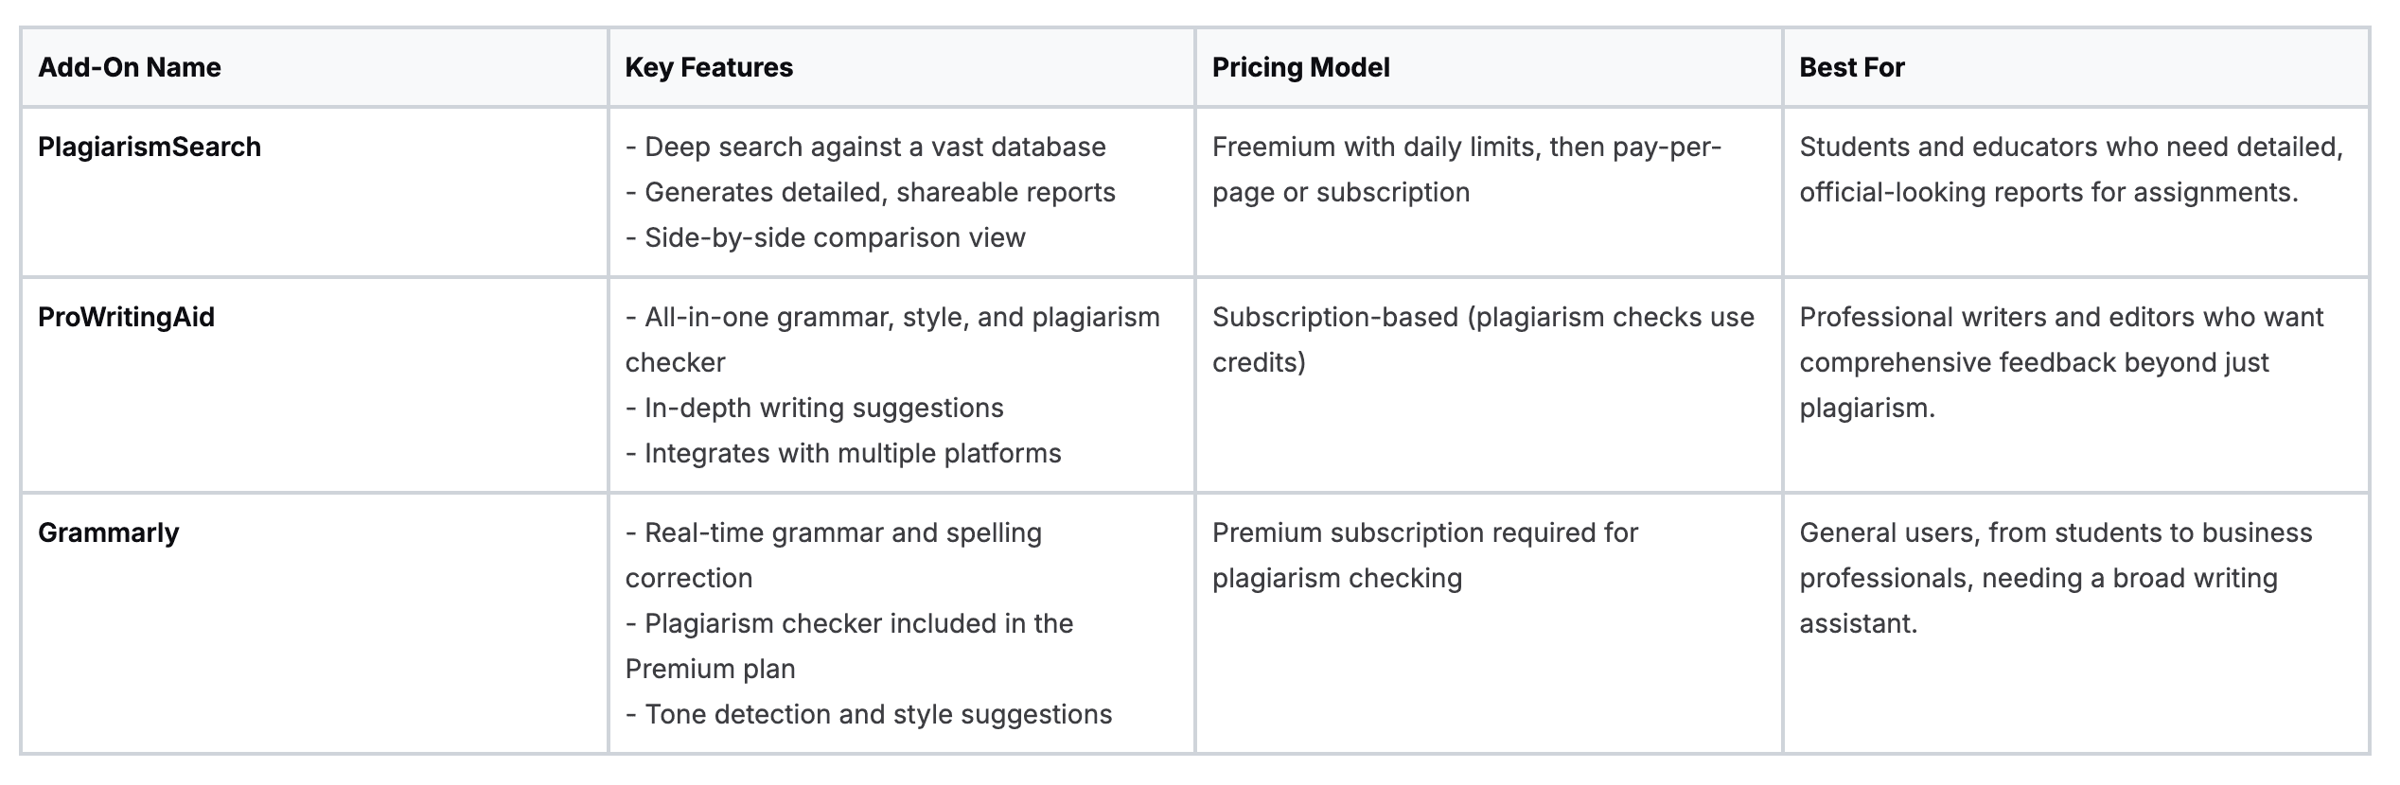Viewport: 2400px width, 785px height.
Task: Click the "Side-by-side comparison view" feature
Action: coord(835,237)
